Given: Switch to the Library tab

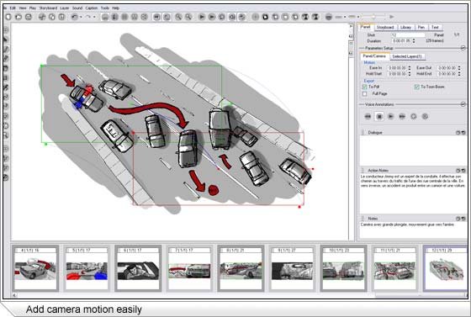Looking at the screenshot, I should tap(405, 27).
